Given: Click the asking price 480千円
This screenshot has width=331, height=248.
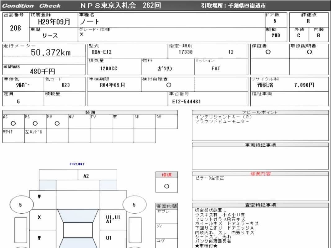Looking at the screenshot, I should point(42,72).
